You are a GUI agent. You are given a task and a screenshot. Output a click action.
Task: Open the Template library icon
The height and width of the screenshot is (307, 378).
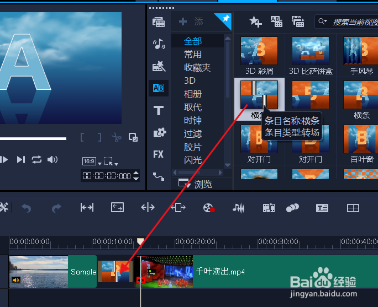(159, 66)
